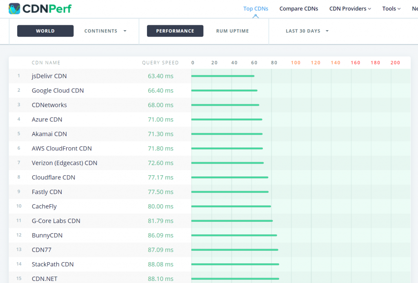Switch to the PERFORMANCE toggle

pyautogui.click(x=175, y=31)
